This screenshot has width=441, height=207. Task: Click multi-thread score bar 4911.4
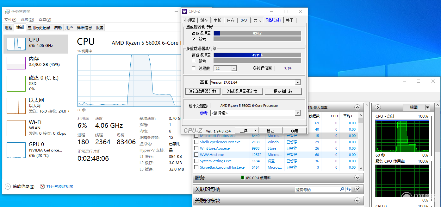[x=257, y=55]
